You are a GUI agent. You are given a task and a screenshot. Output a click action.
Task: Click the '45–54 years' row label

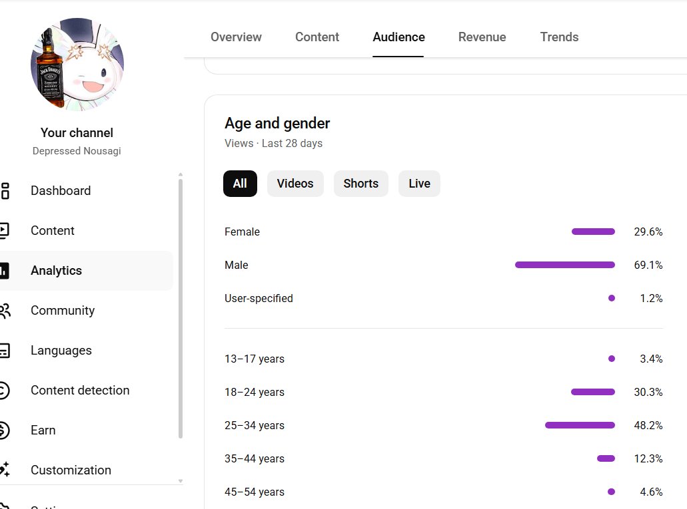(x=255, y=492)
